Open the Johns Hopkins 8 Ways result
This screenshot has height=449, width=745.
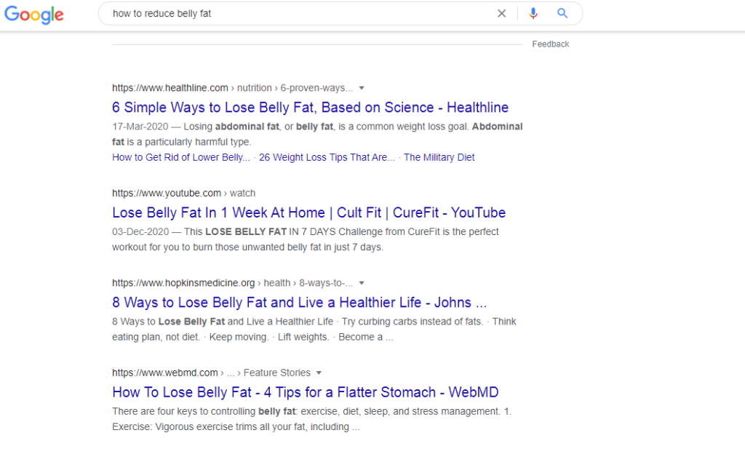pyautogui.click(x=299, y=302)
